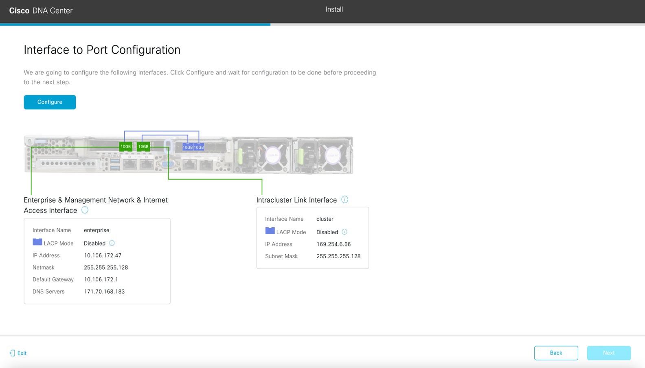Click 'Disabled' LACP value in enterprise card
This screenshot has height=368, width=645.
pos(94,243)
